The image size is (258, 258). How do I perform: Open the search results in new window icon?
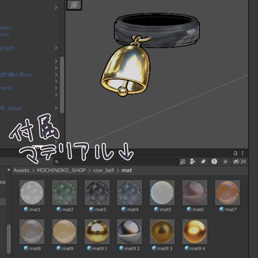coord(183,162)
